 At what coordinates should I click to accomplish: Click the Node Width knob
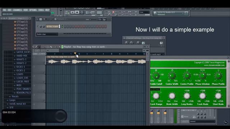pyautogui.click(x=172, y=96)
